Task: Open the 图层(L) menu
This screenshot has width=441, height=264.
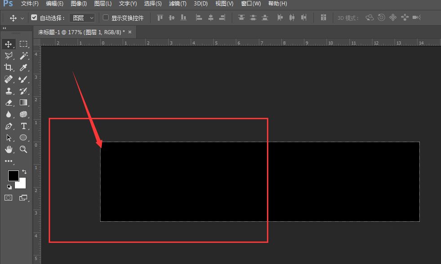Action: coord(103,4)
